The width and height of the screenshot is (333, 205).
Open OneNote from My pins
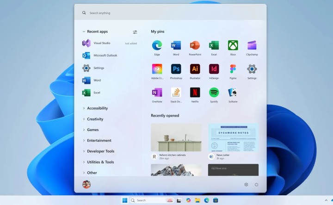(157, 93)
